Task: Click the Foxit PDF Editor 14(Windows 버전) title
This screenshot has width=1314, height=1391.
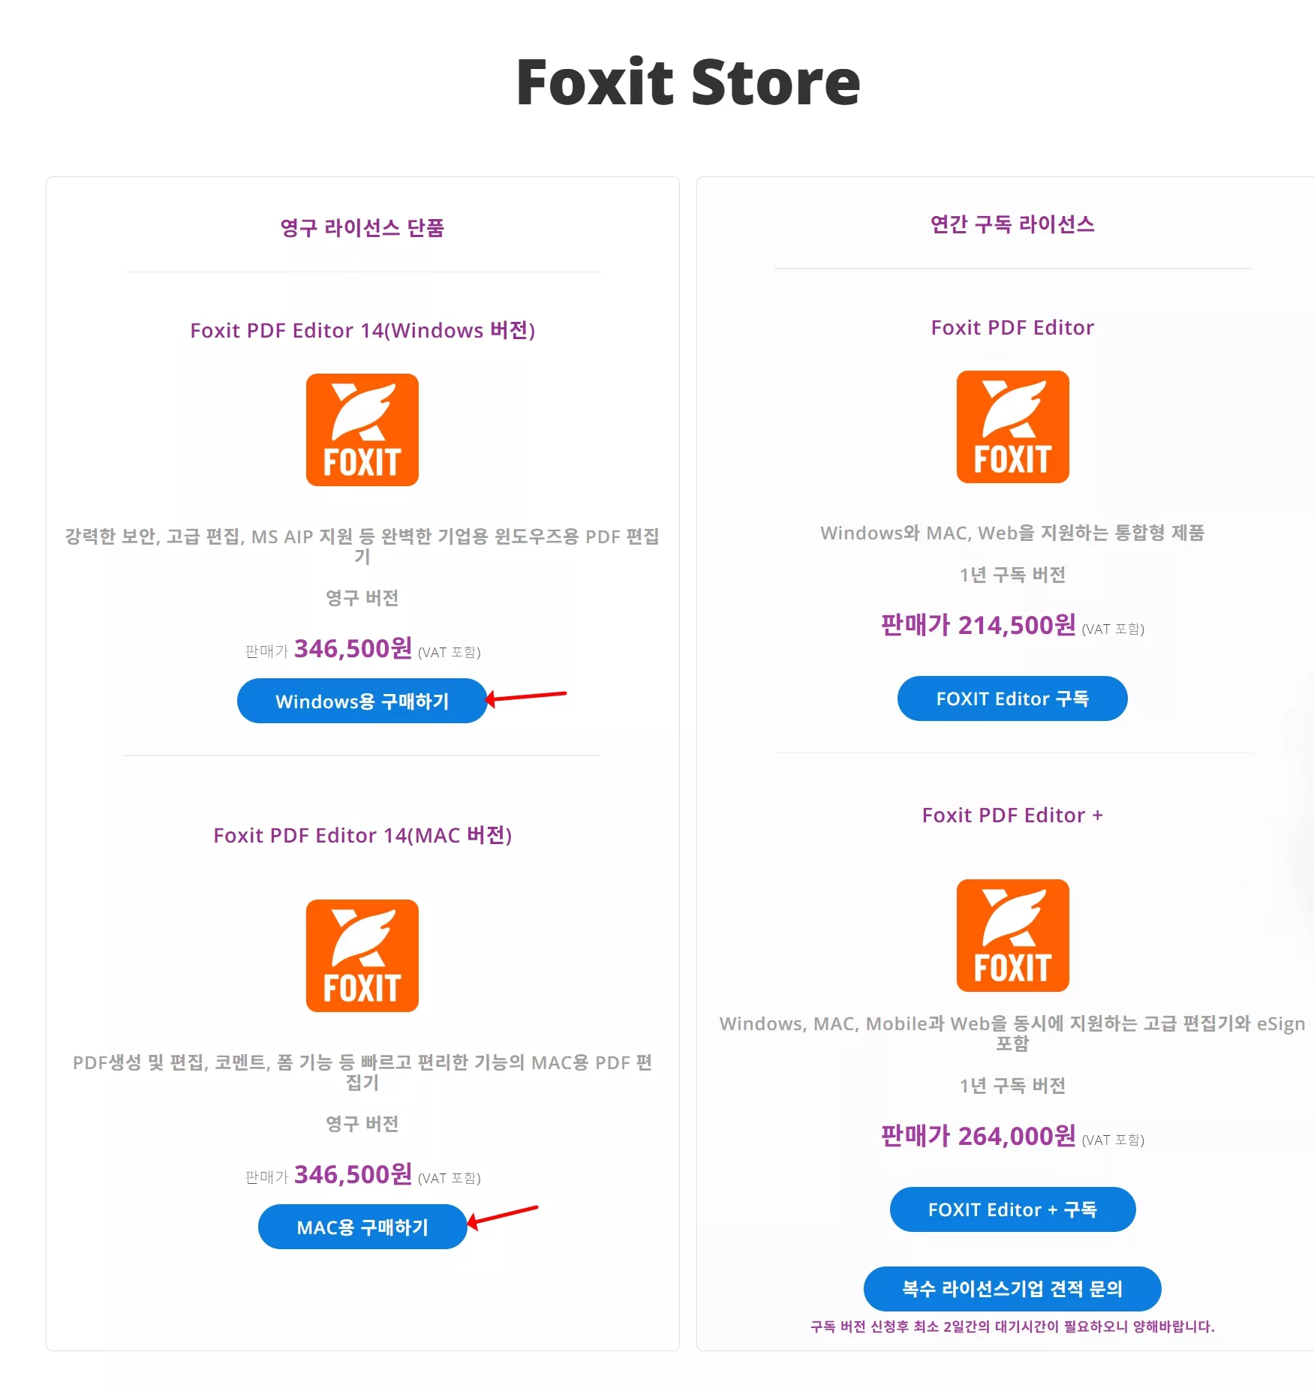Action: (362, 330)
